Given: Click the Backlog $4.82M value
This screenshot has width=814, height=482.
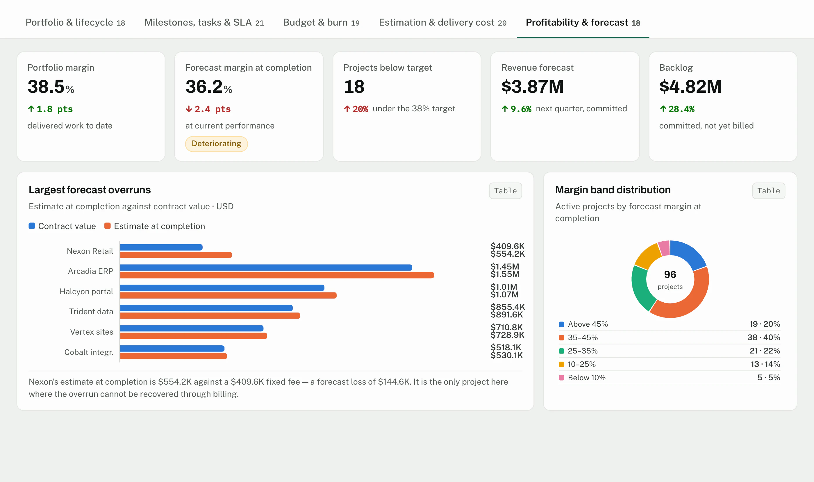Looking at the screenshot, I should [690, 87].
